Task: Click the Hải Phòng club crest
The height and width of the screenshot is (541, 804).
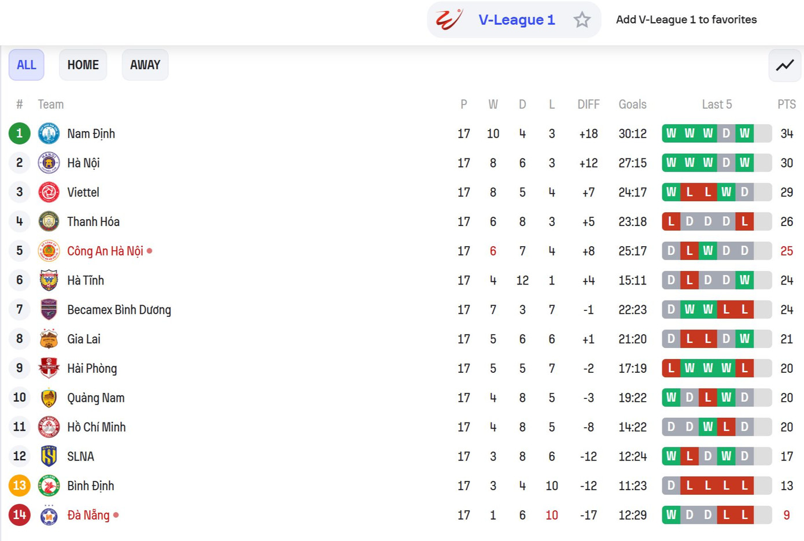Action: pos(49,368)
